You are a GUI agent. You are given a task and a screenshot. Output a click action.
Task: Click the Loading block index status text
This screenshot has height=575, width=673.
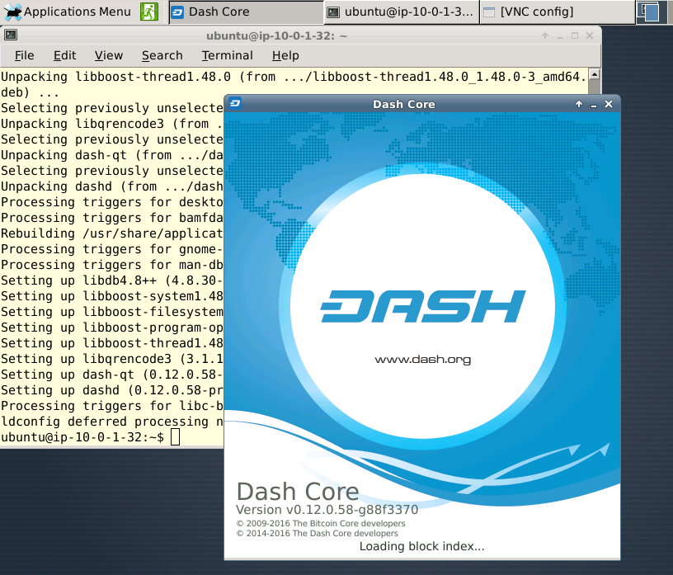pyautogui.click(x=422, y=546)
